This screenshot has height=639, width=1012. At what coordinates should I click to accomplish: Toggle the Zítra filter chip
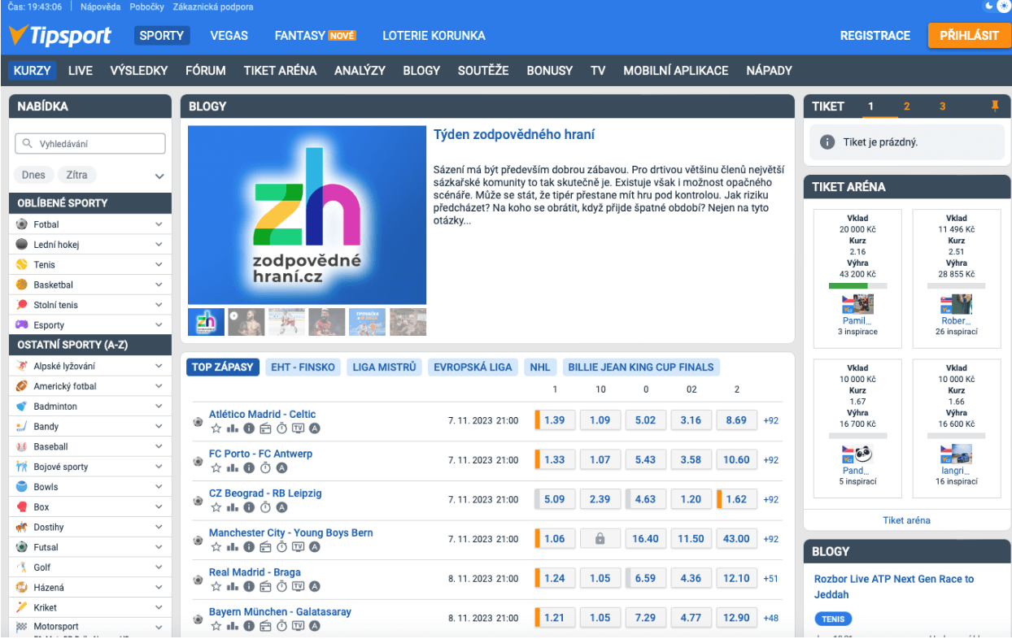(x=76, y=175)
